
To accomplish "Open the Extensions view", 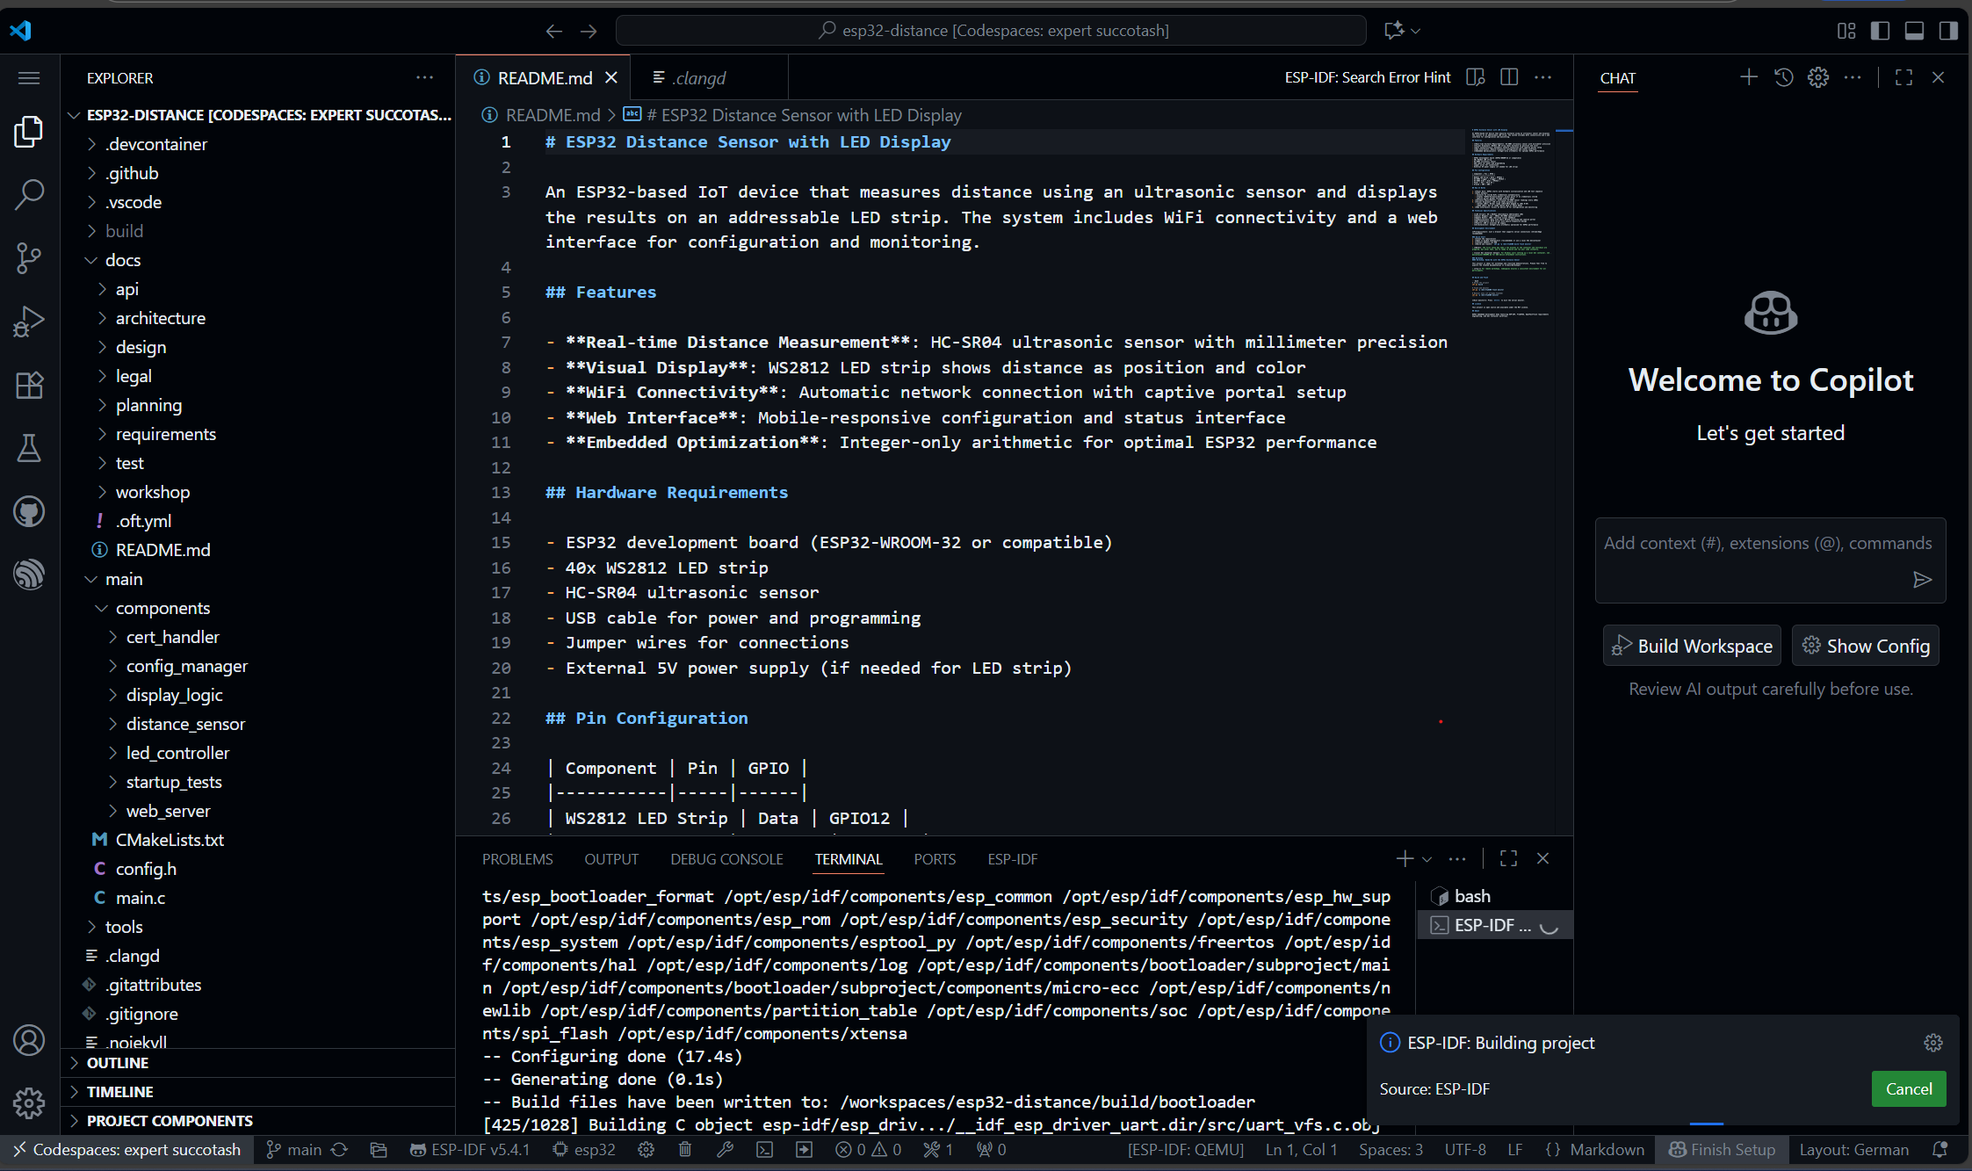I will (x=29, y=385).
